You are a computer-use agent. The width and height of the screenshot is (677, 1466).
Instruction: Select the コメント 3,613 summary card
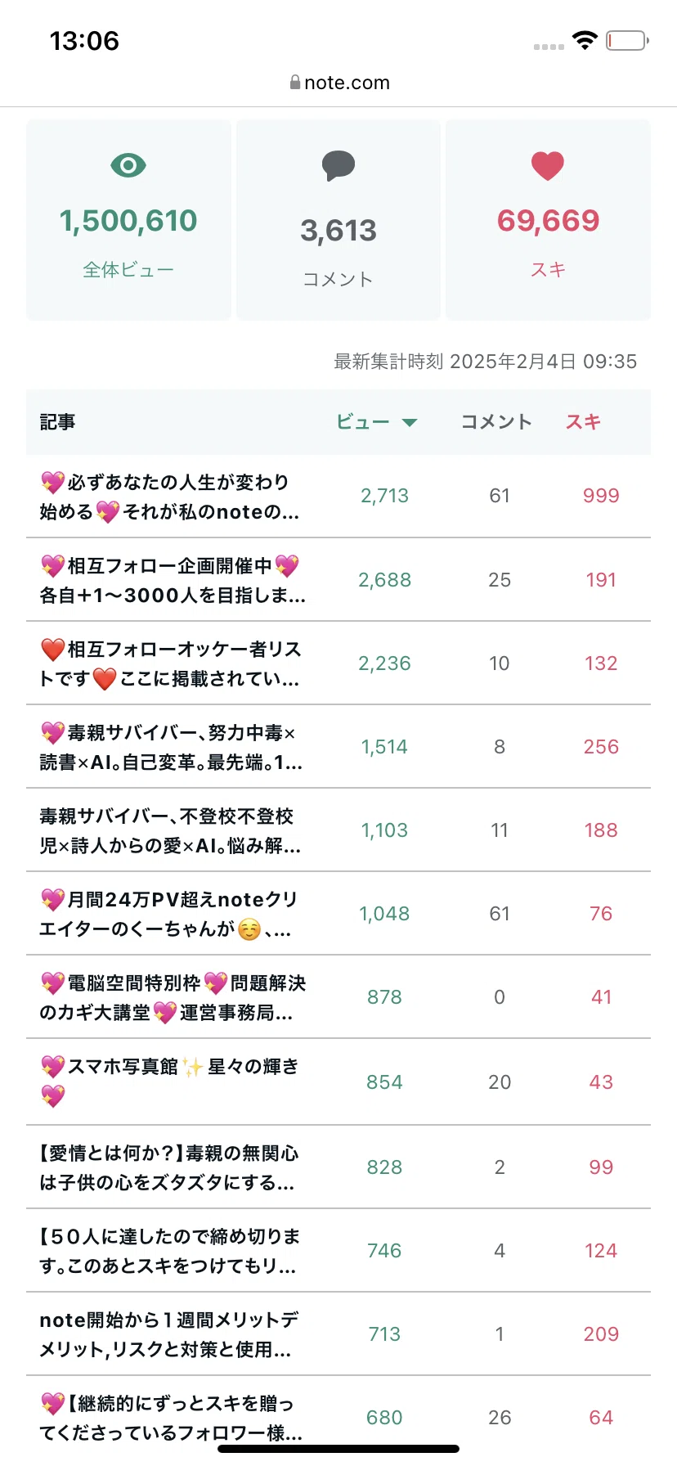(x=338, y=220)
